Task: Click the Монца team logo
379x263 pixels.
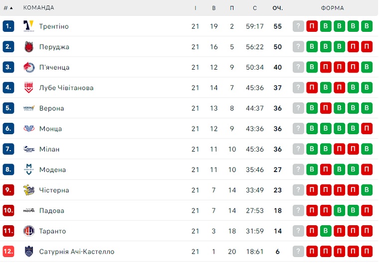Action: [29, 128]
